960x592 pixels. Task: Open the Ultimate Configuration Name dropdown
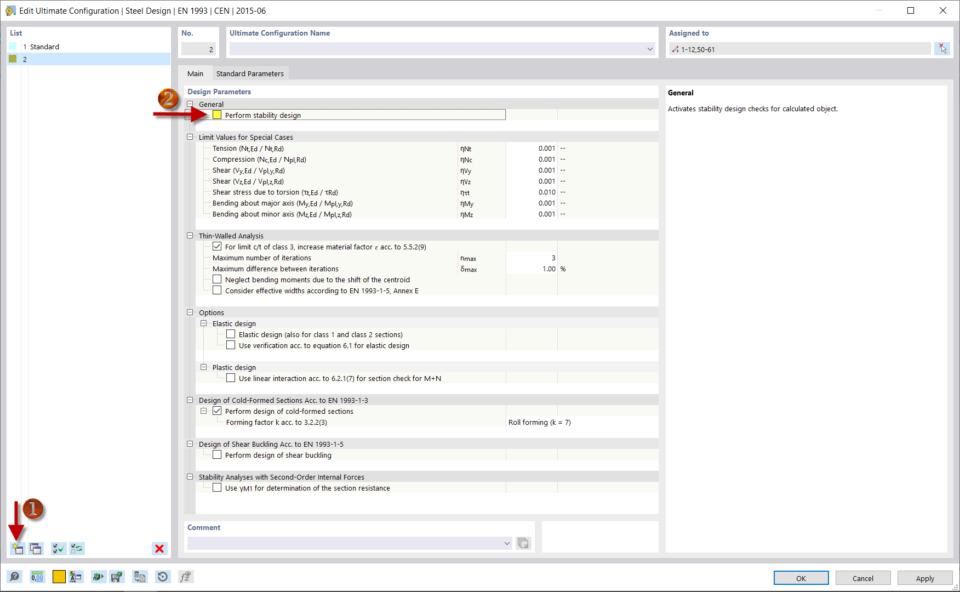(x=650, y=49)
